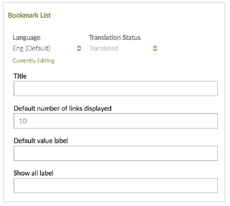The width and height of the screenshot is (230, 206).
Task: Click the Language dropdown arrow icon
Action: tap(79, 49)
